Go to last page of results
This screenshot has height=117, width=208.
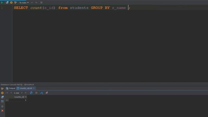[x=26, y=93]
